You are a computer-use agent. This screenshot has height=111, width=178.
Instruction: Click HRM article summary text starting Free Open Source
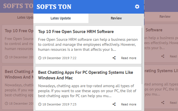point(88,44)
